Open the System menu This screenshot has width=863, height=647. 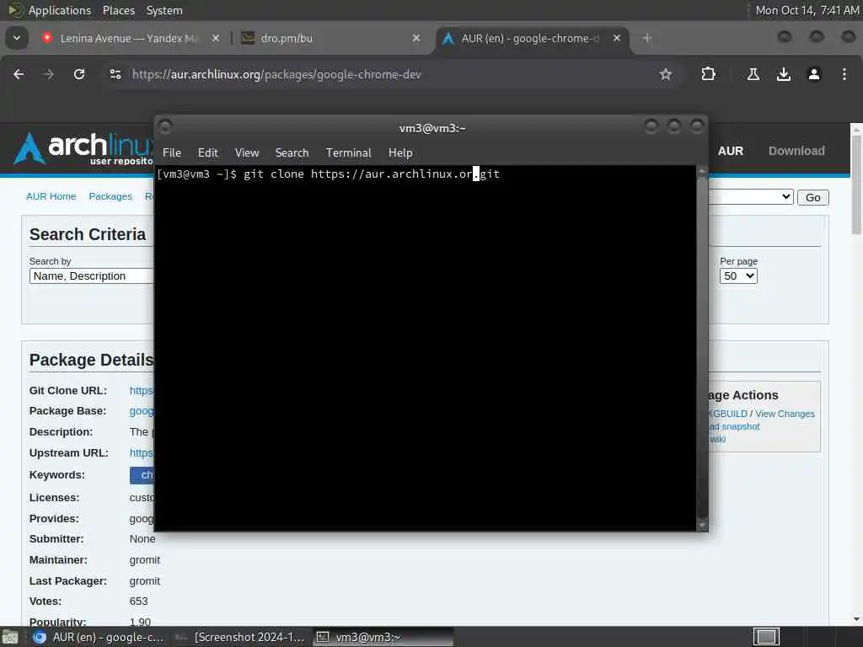(164, 10)
